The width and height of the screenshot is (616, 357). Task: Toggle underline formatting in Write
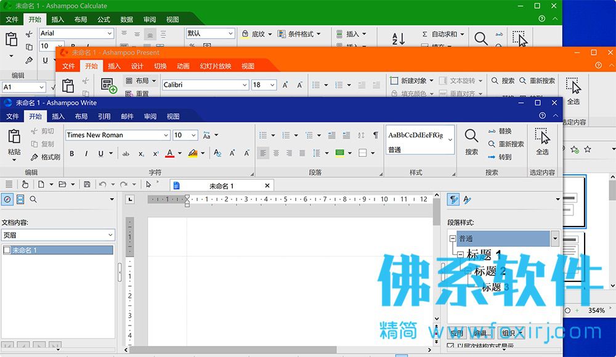pyautogui.click(x=100, y=153)
